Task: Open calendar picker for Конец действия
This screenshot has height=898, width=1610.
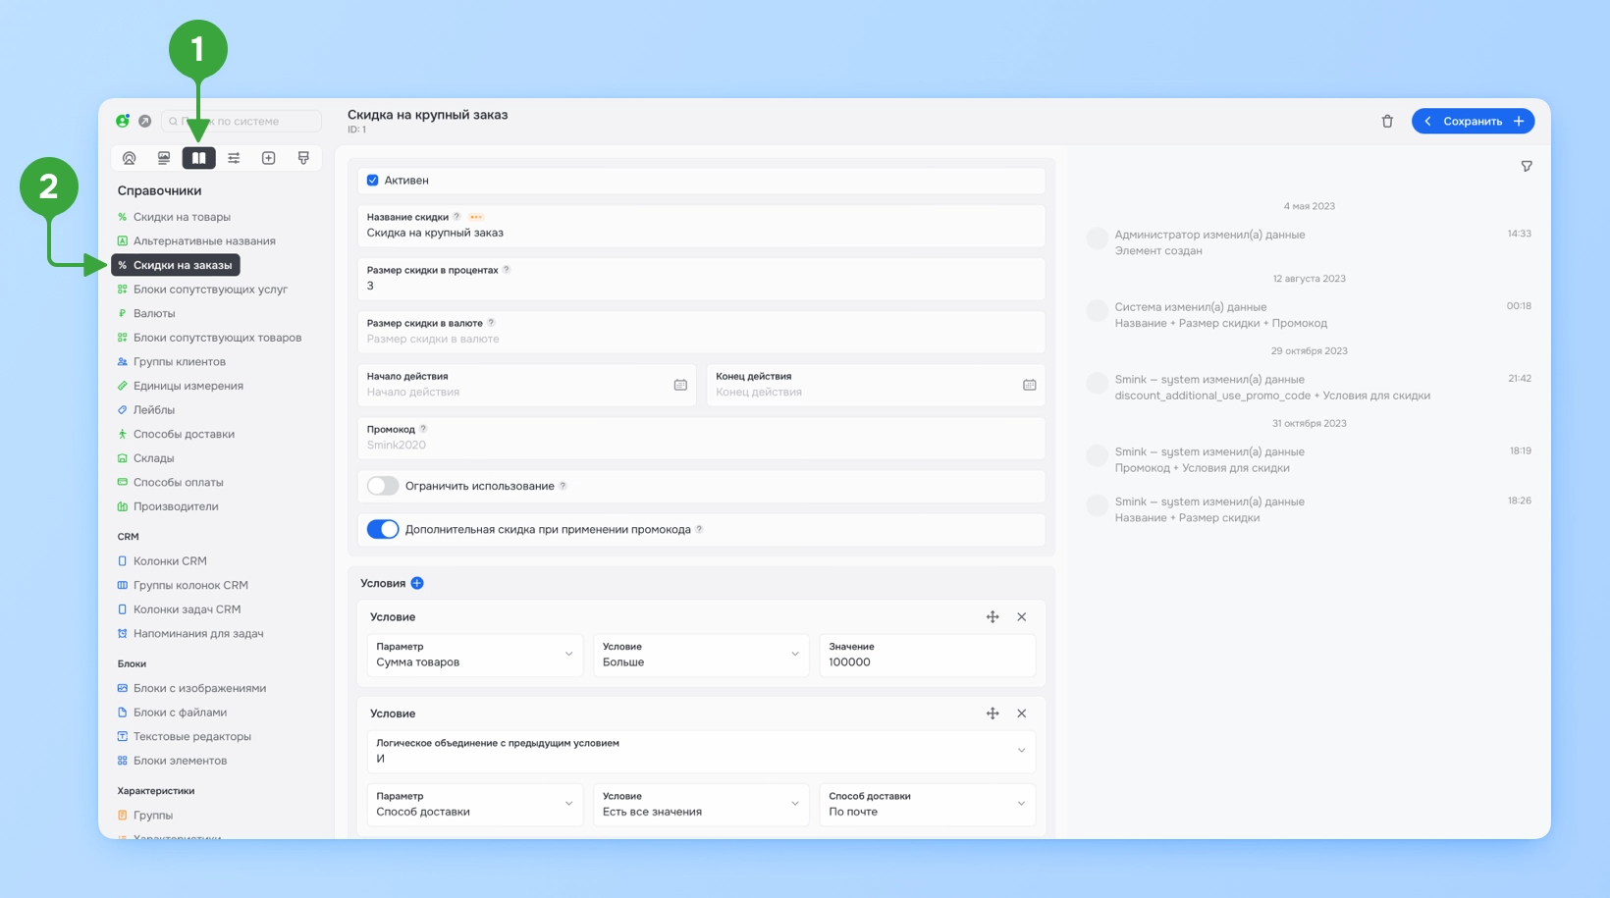Action: pyautogui.click(x=1030, y=385)
